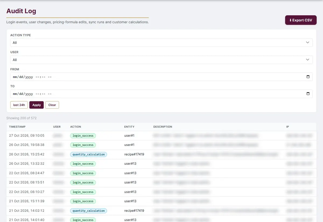Click quantity_calculation badge at 15:25:42 row
This screenshot has height=222, width=323.
point(89,155)
